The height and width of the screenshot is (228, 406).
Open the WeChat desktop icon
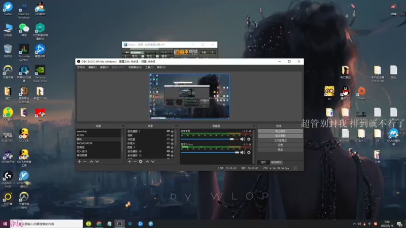24,30
